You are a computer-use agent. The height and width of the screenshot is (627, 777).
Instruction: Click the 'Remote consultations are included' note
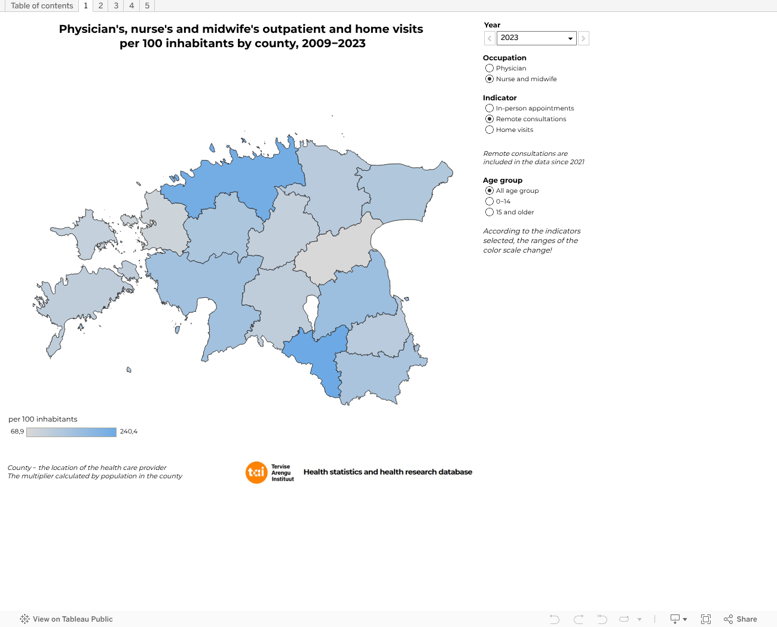pos(534,158)
